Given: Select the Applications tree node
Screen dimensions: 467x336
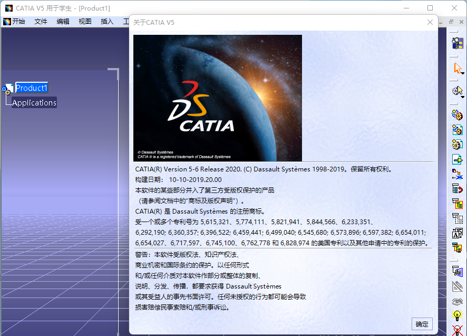Looking at the screenshot, I should (x=34, y=102).
